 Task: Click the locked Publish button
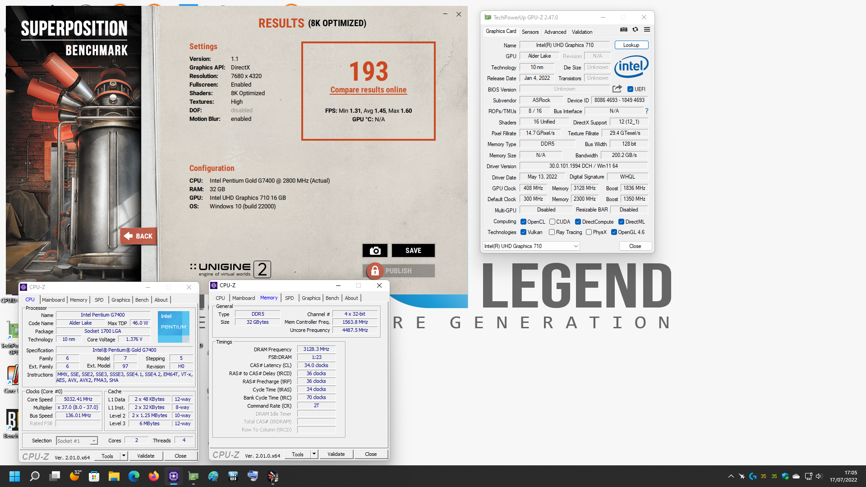[x=399, y=271]
